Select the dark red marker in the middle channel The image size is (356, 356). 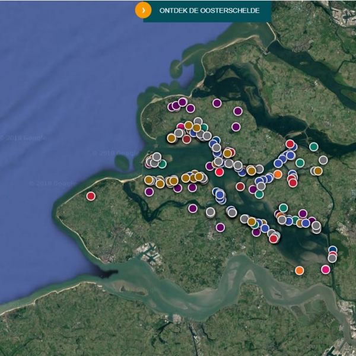tap(240, 186)
